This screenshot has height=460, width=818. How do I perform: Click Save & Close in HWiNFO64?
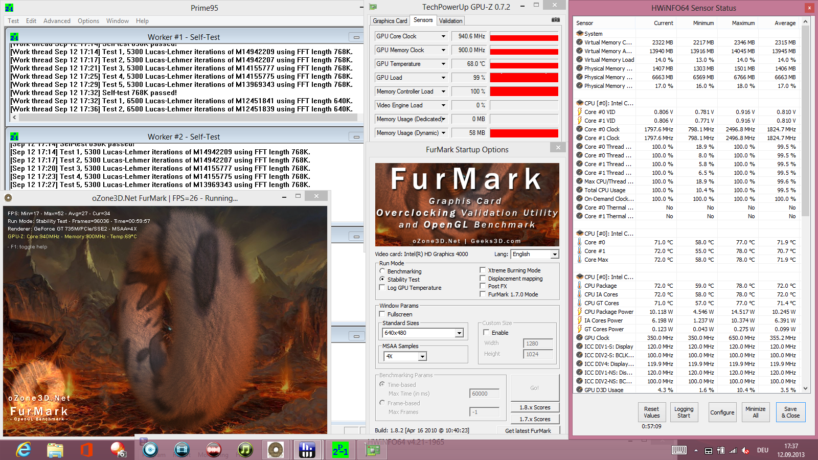(790, 412)
